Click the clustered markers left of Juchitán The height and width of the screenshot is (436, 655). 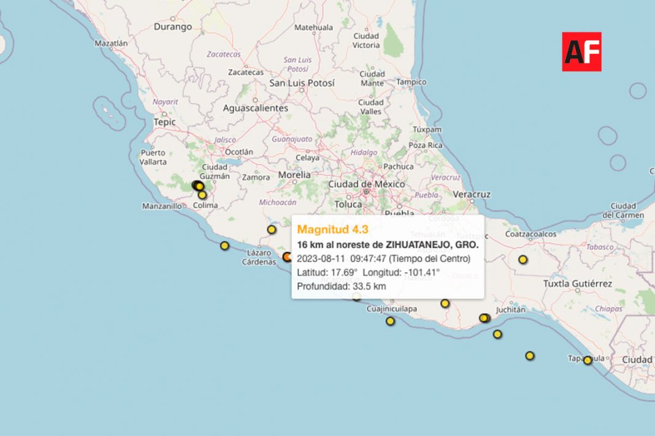(485, 318)
